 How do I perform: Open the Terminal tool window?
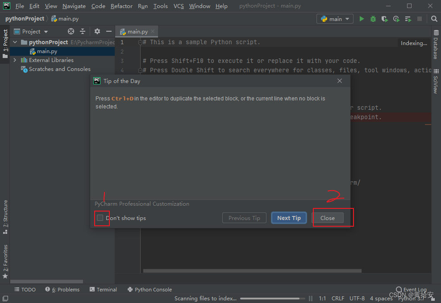point(103,290)
